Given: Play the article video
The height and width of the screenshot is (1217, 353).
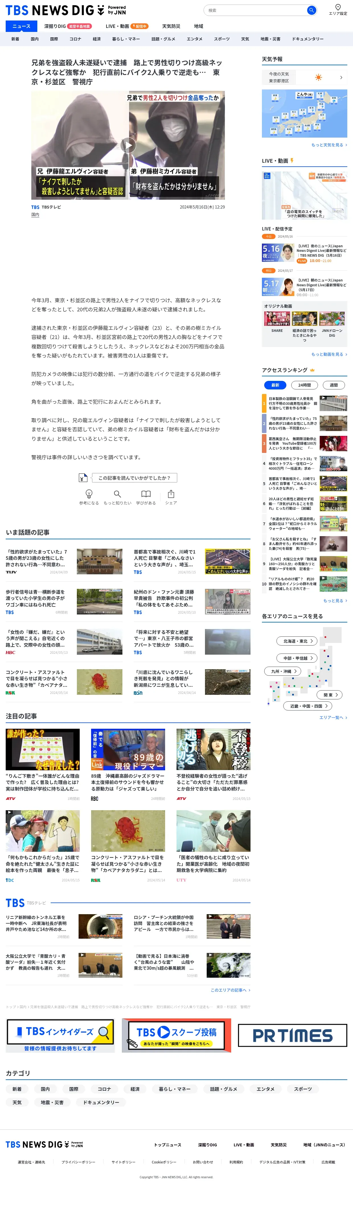Looking at the screenshot, I should pos(128,145).
